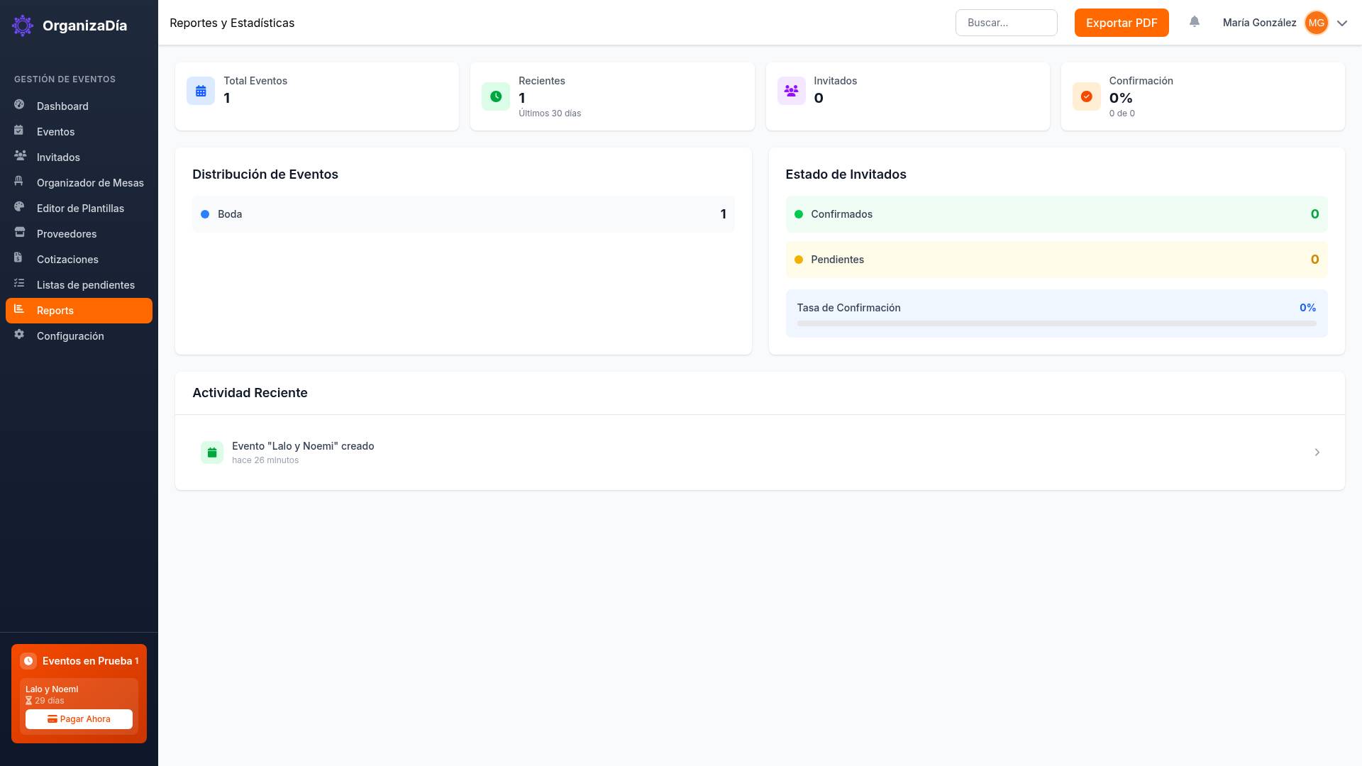Click the Total Eventos calendar icon

tap(201, 91)
